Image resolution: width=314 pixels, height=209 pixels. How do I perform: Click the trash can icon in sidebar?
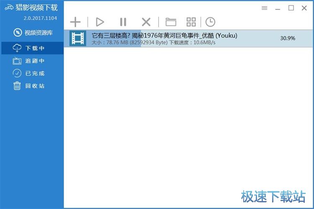point(17,86)
